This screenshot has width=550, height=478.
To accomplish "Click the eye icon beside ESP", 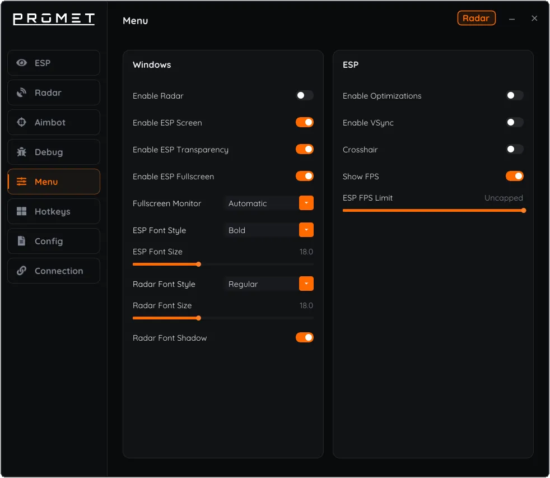I will (21, 63).
